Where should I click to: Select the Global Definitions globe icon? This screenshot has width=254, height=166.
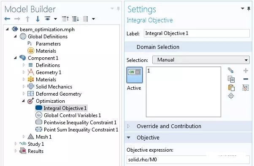tap(23, 36)
